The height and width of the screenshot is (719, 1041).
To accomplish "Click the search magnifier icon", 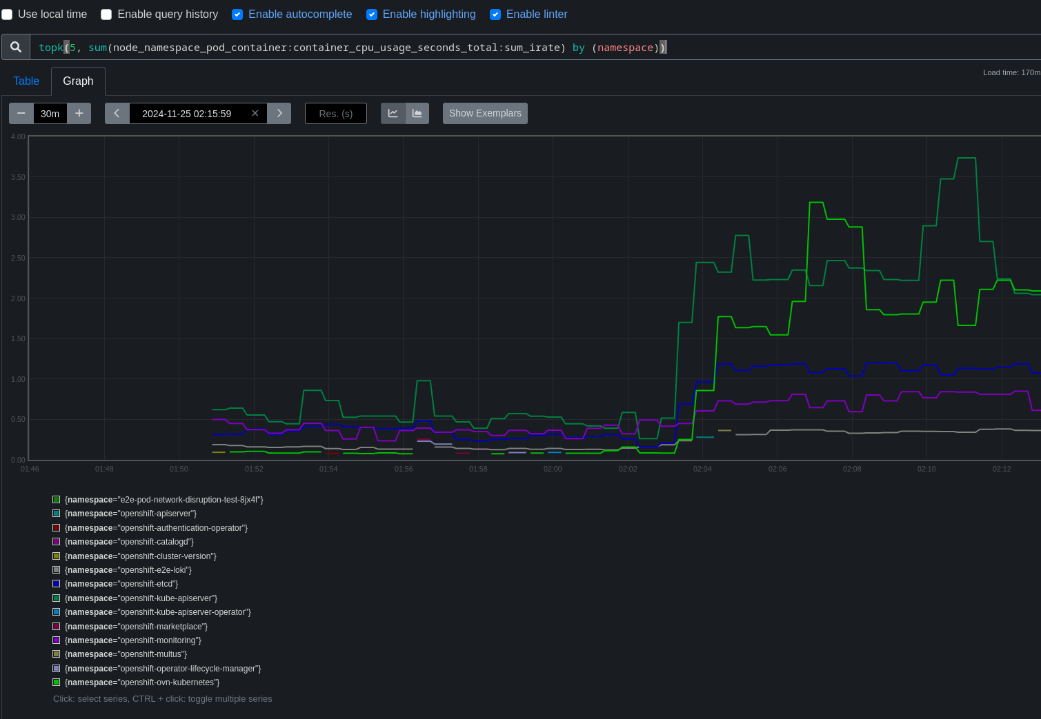I will pyautogui.click(x=16, y=47).
